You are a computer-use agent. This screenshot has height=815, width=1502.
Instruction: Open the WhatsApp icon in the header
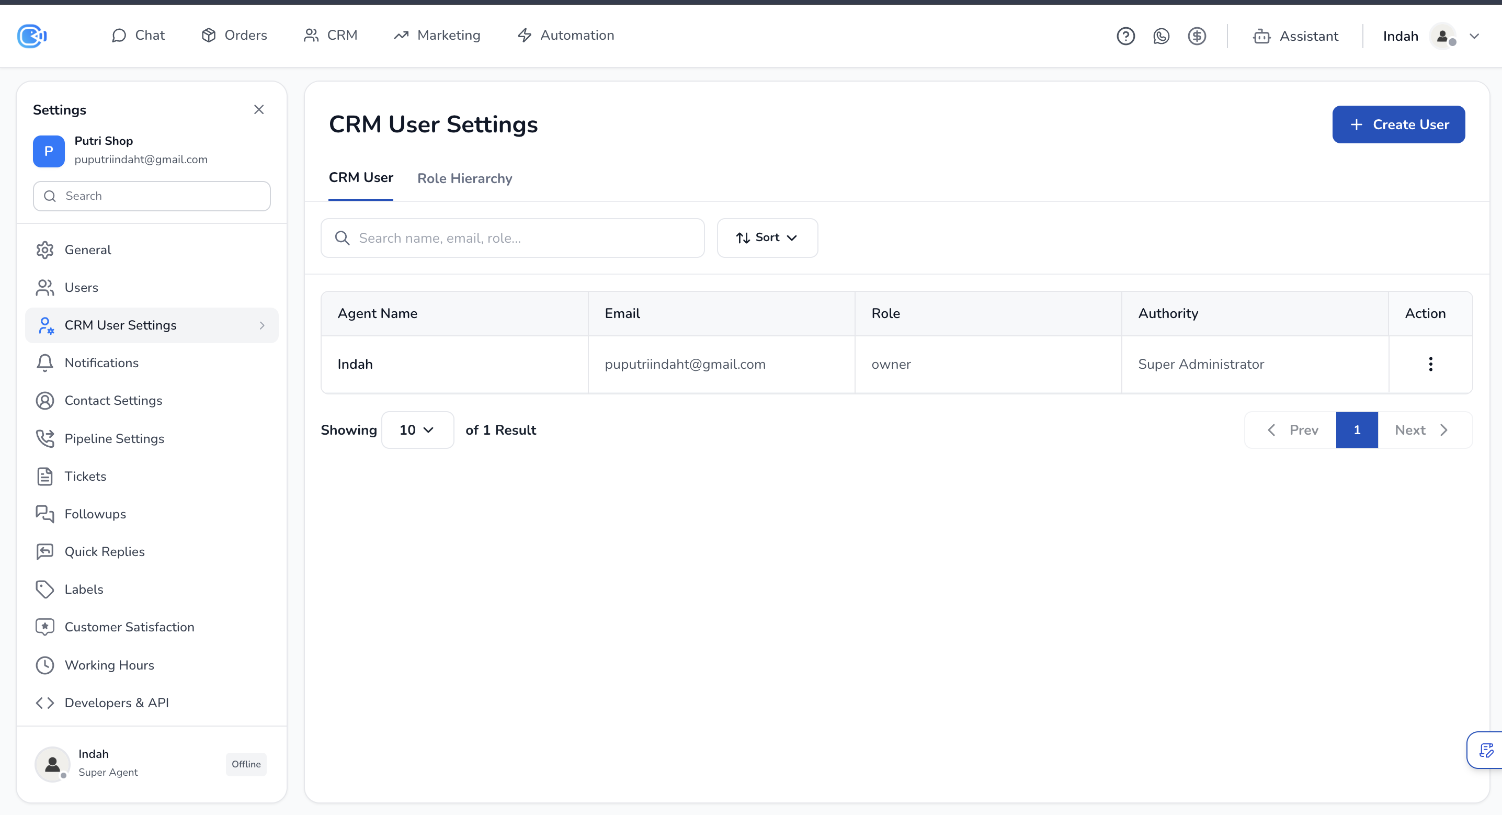tap(1161, 36)
